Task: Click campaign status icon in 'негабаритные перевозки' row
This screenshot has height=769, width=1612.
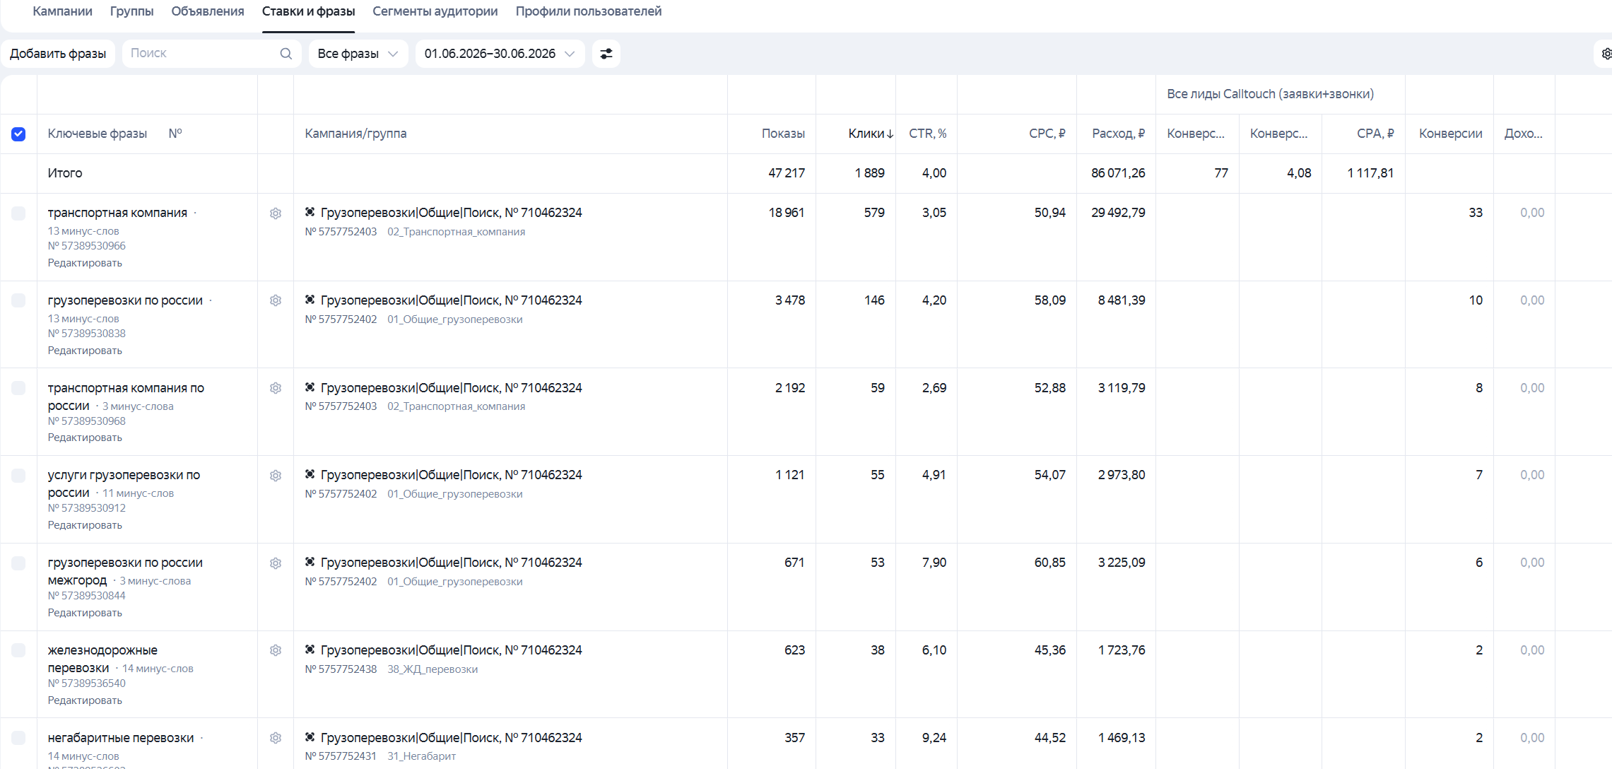Action: tap(310, 737)
